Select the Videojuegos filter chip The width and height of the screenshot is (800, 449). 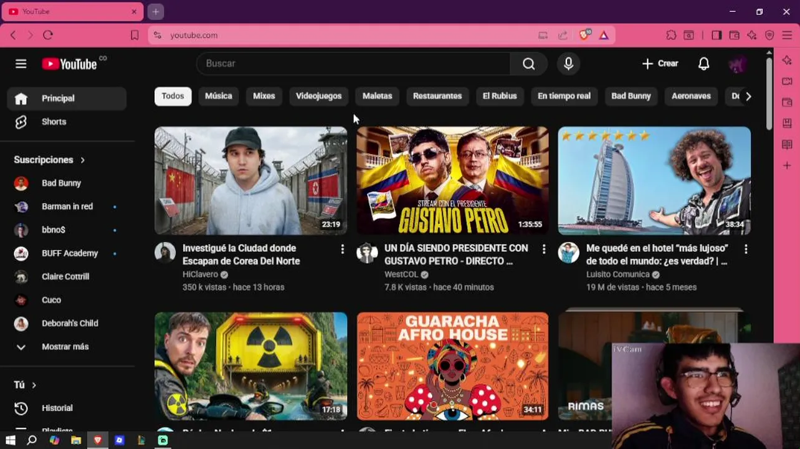(318, 96)
